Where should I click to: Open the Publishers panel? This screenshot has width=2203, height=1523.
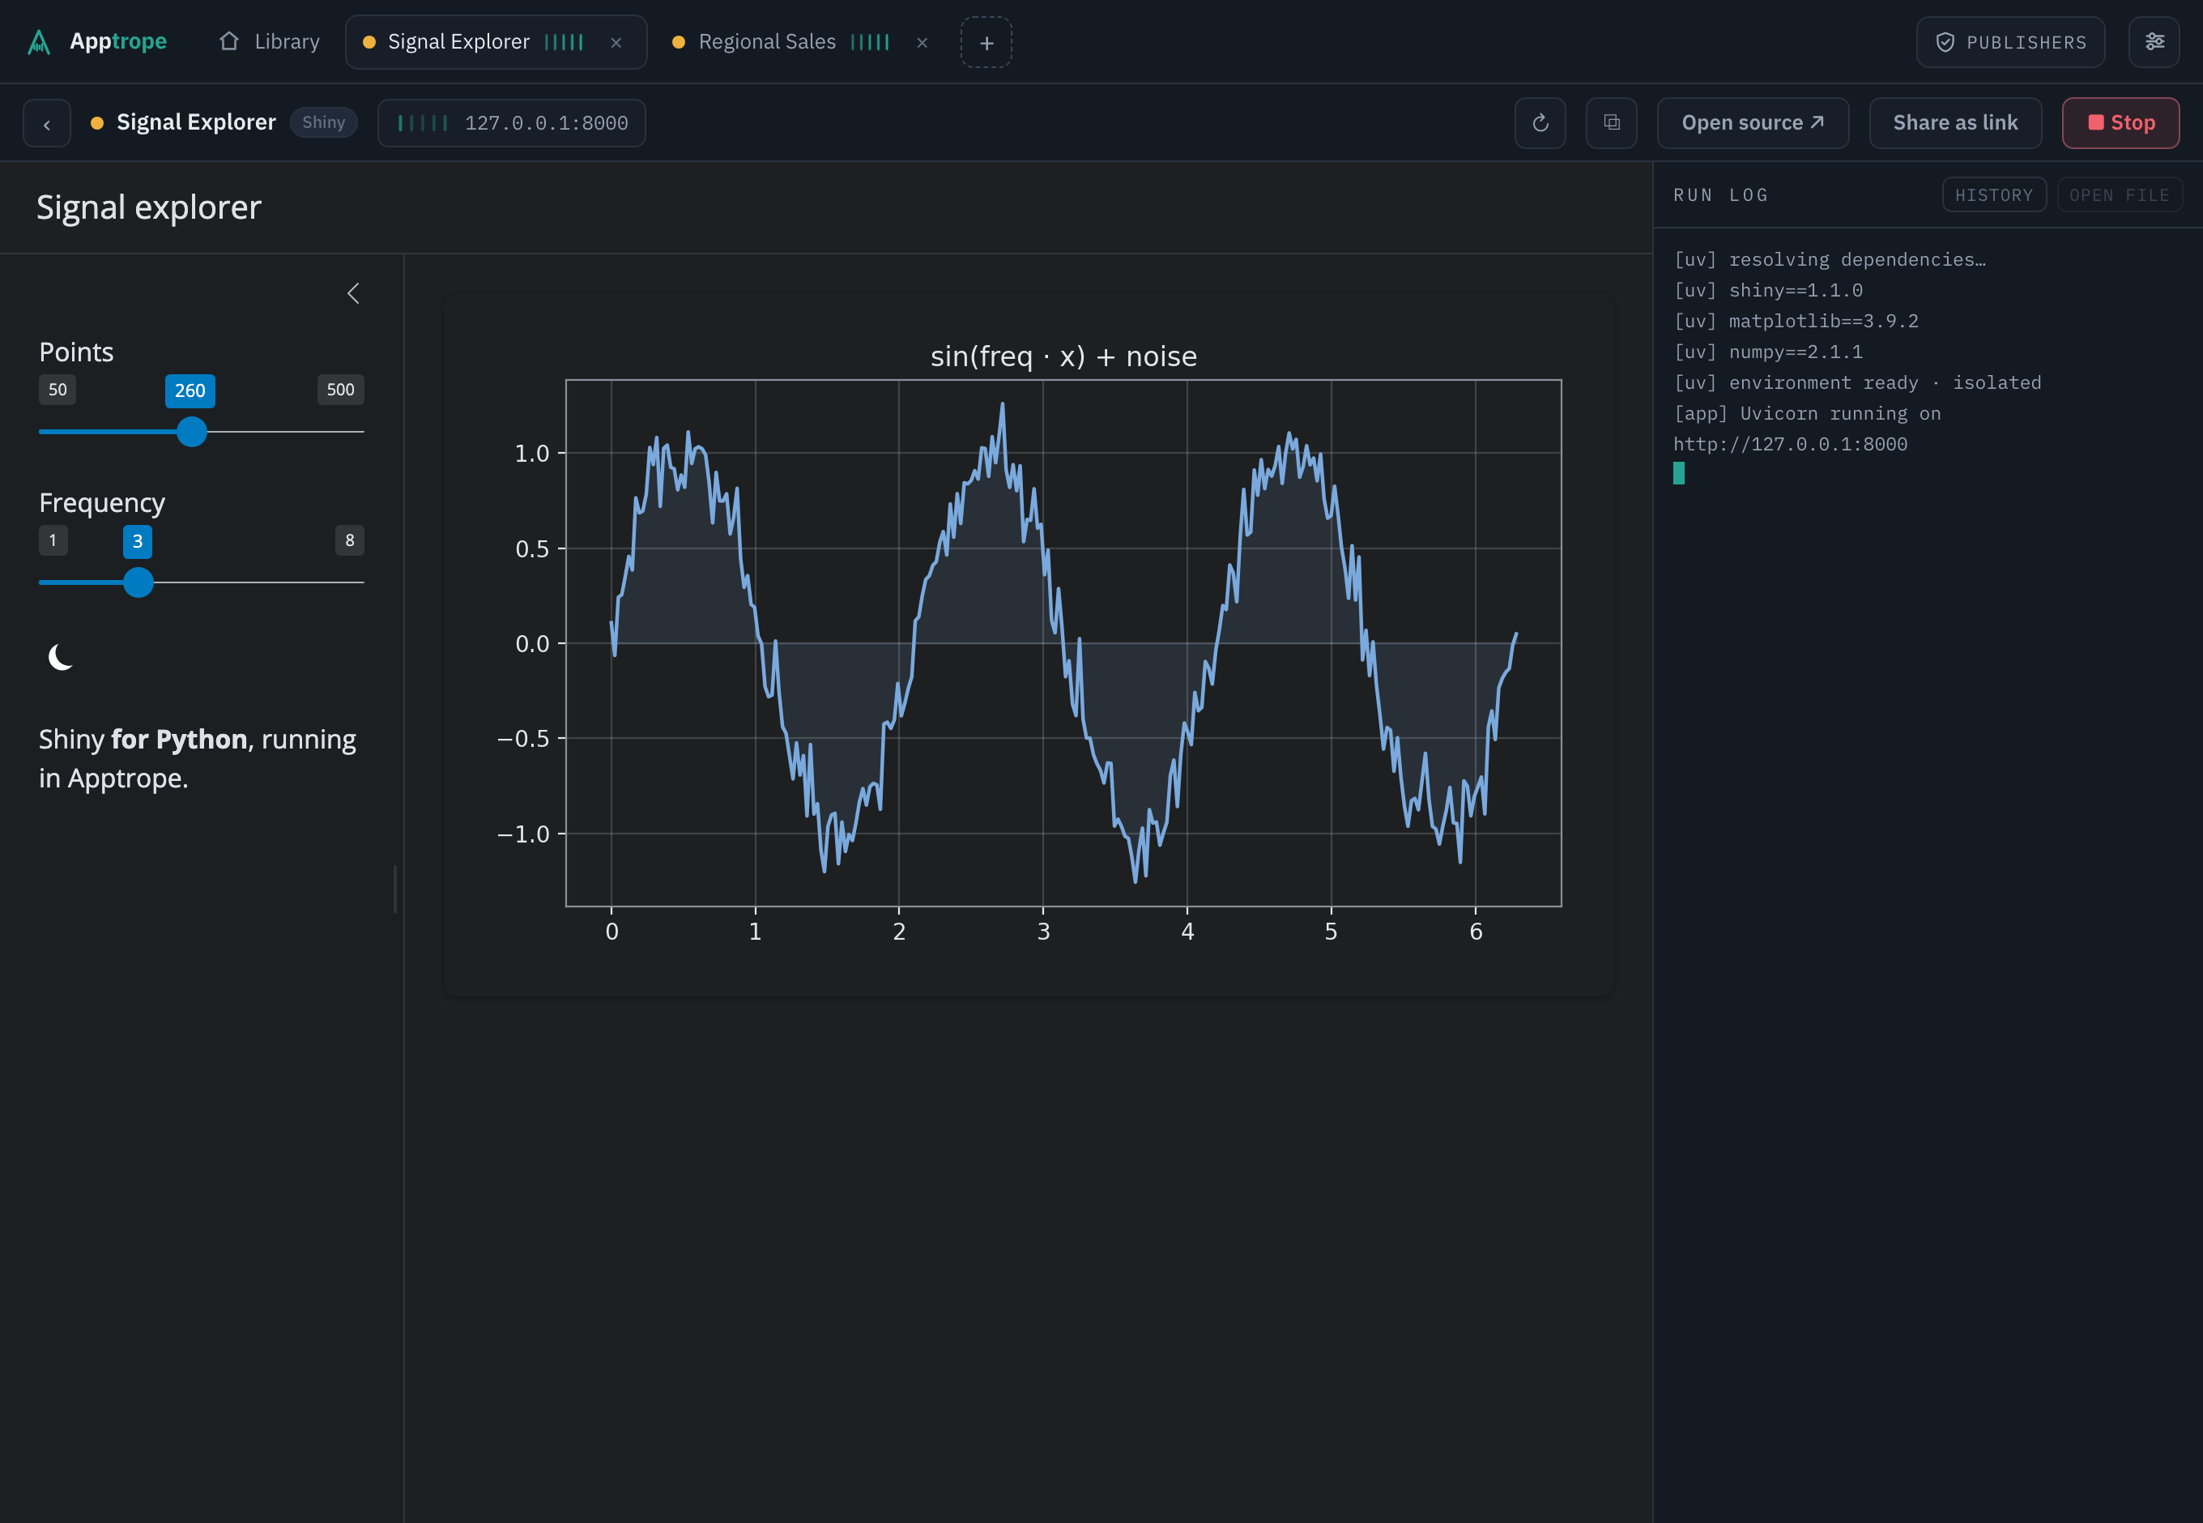2010,43
